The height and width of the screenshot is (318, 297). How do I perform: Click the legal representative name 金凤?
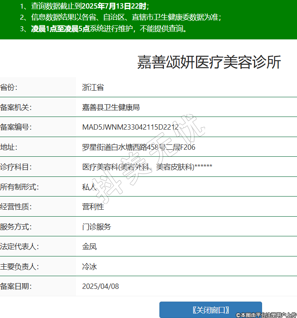(89, 247)
